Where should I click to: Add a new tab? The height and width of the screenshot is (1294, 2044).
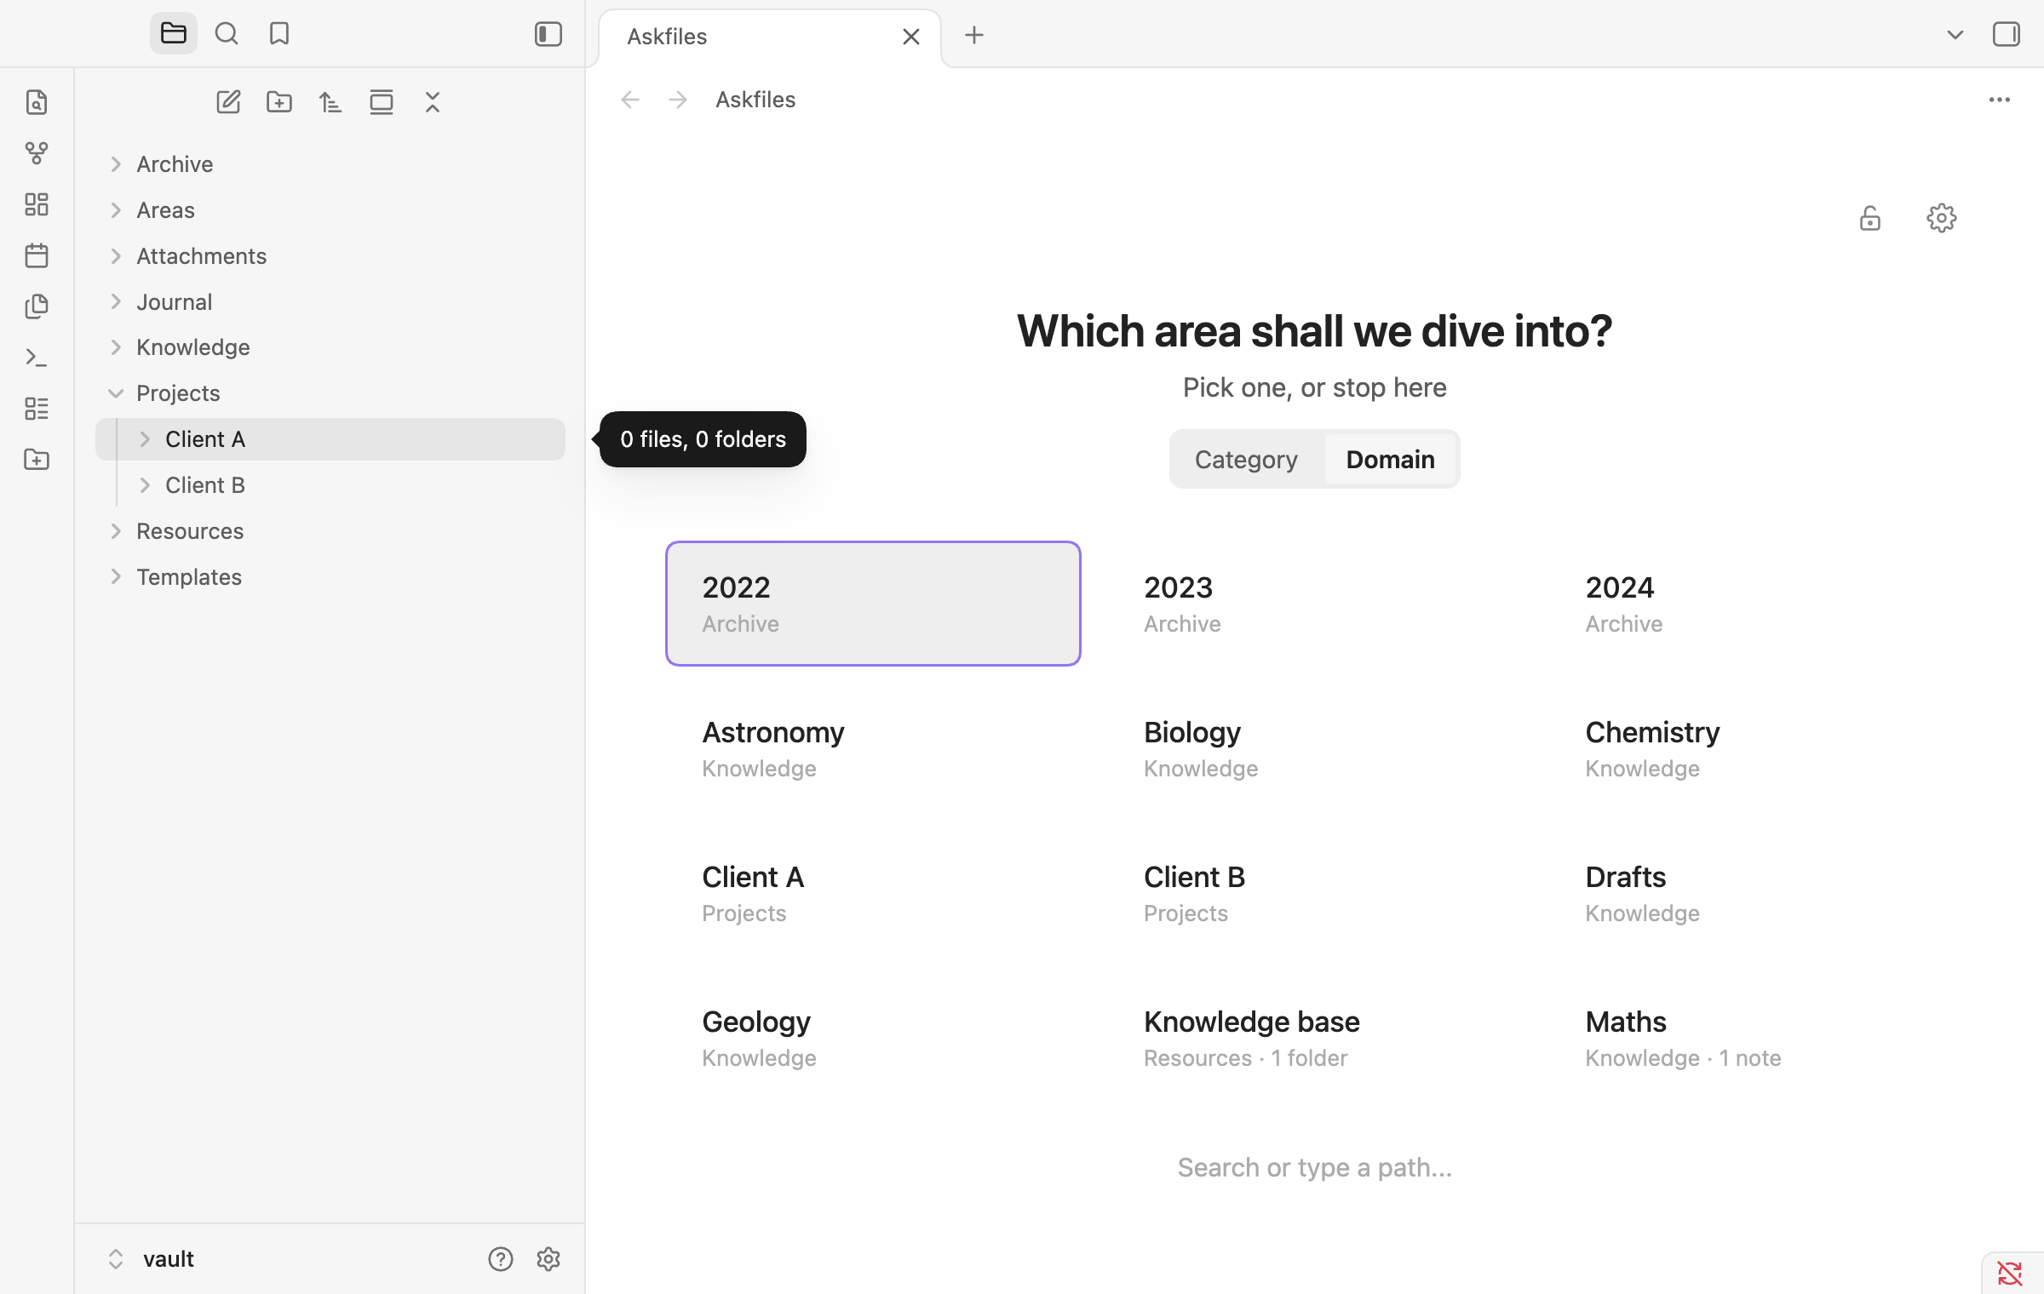pos(974,35)
